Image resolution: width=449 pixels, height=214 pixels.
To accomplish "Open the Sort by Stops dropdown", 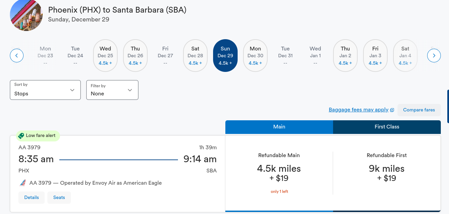I will [45, 90].
